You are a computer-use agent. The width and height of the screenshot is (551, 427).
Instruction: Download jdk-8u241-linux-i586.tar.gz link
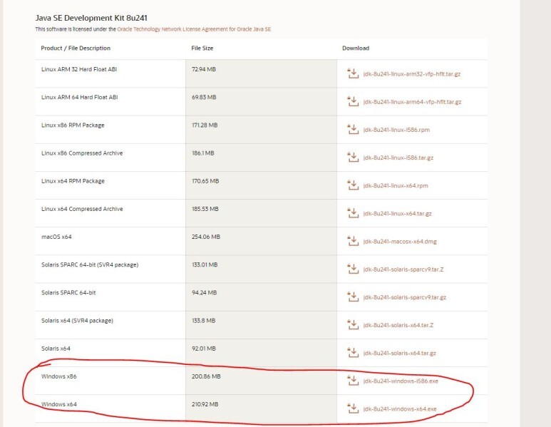398,158
